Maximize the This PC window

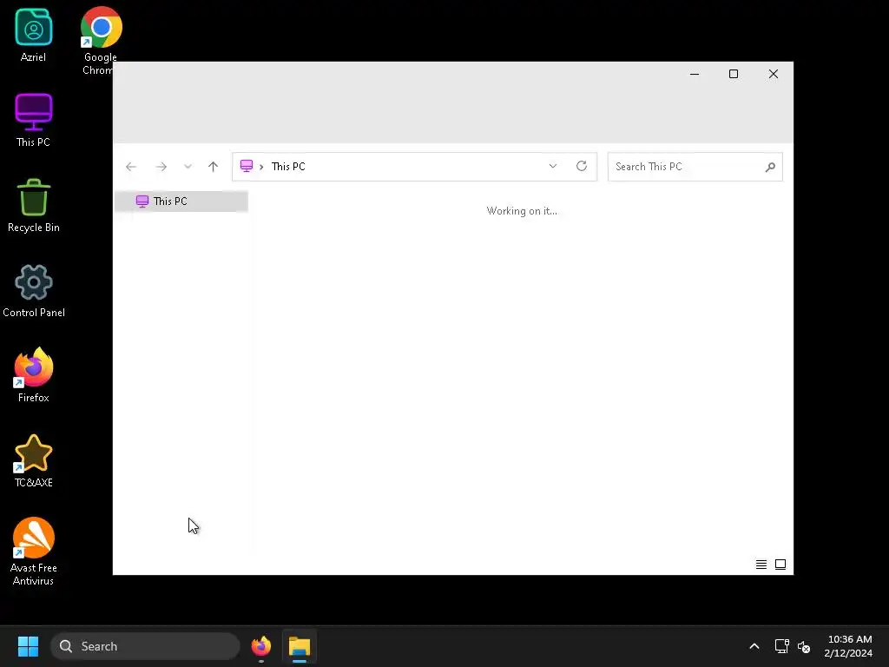tap(734, 75)
